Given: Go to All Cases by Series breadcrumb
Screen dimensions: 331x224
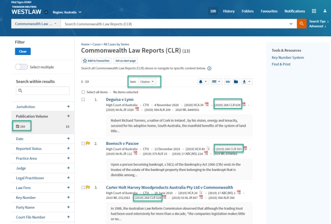Looking at the screenshot, I should click(x=116, y=44).
